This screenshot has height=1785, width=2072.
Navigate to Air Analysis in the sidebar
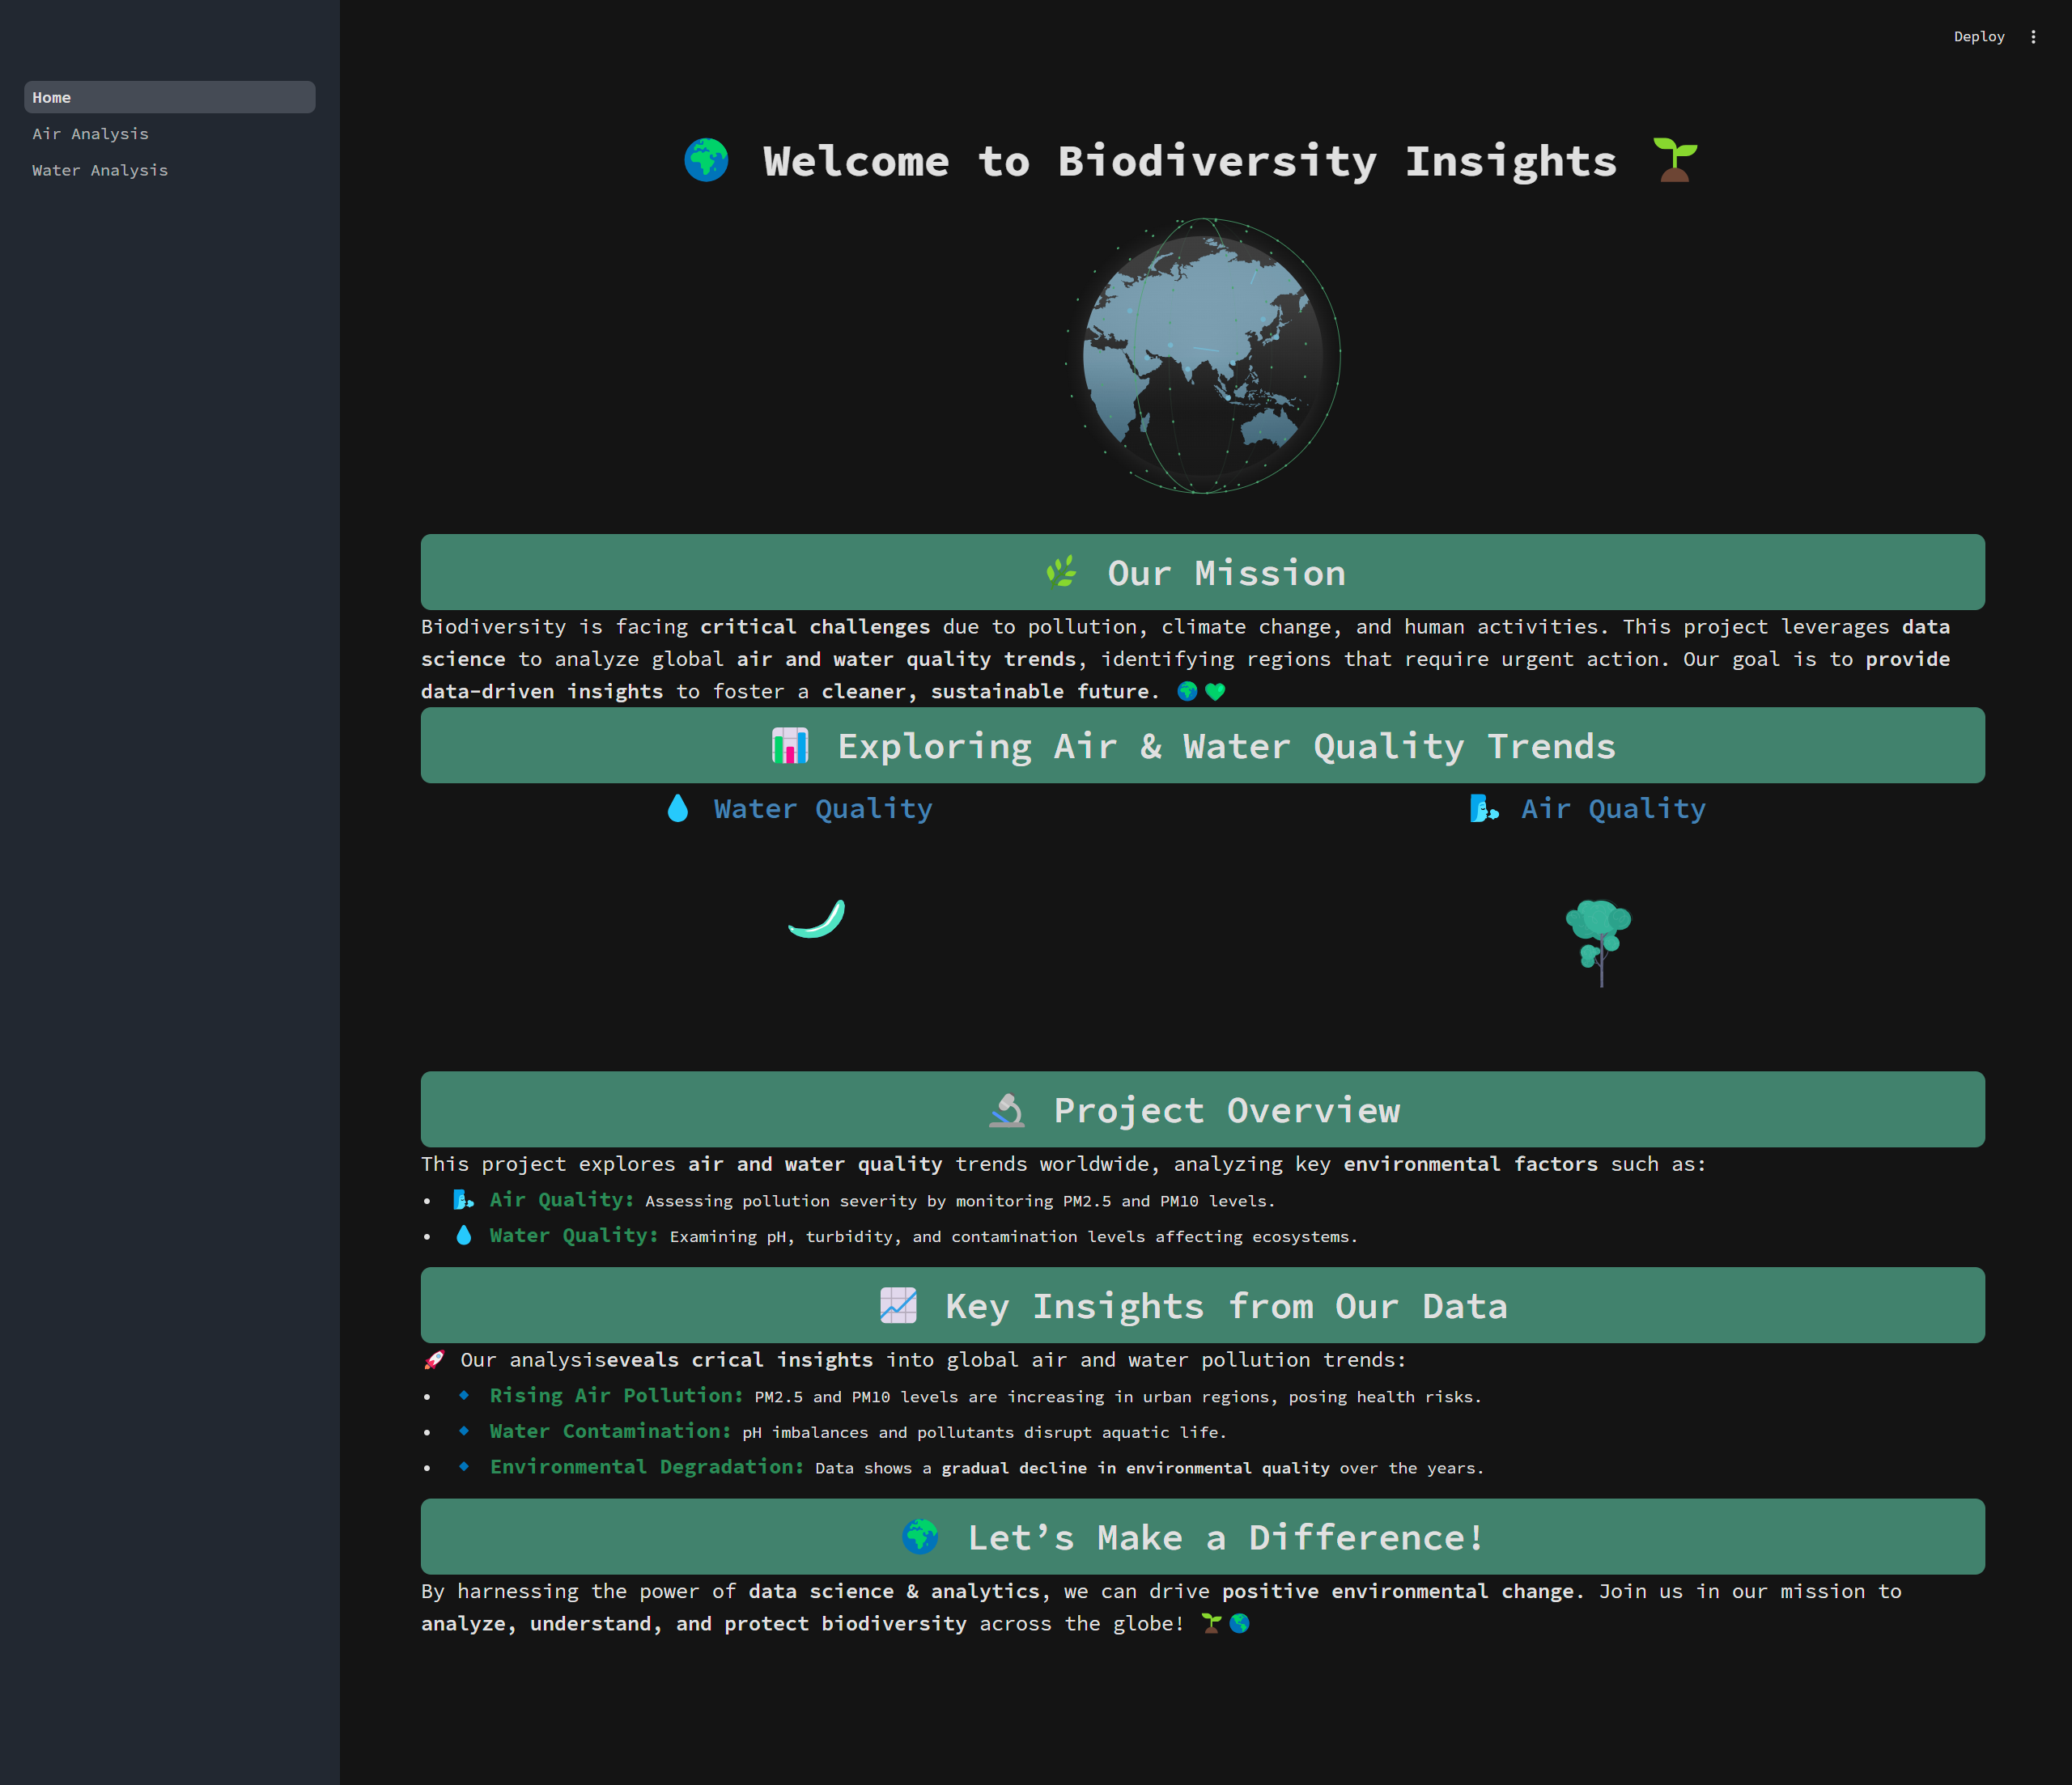[x=91, y=133]
